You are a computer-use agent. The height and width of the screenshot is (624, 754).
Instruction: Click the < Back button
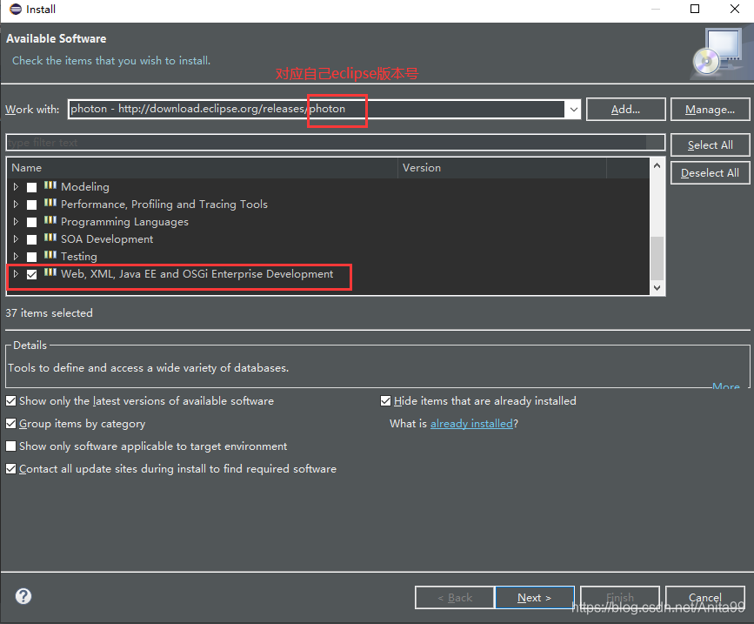click(455, 598)
